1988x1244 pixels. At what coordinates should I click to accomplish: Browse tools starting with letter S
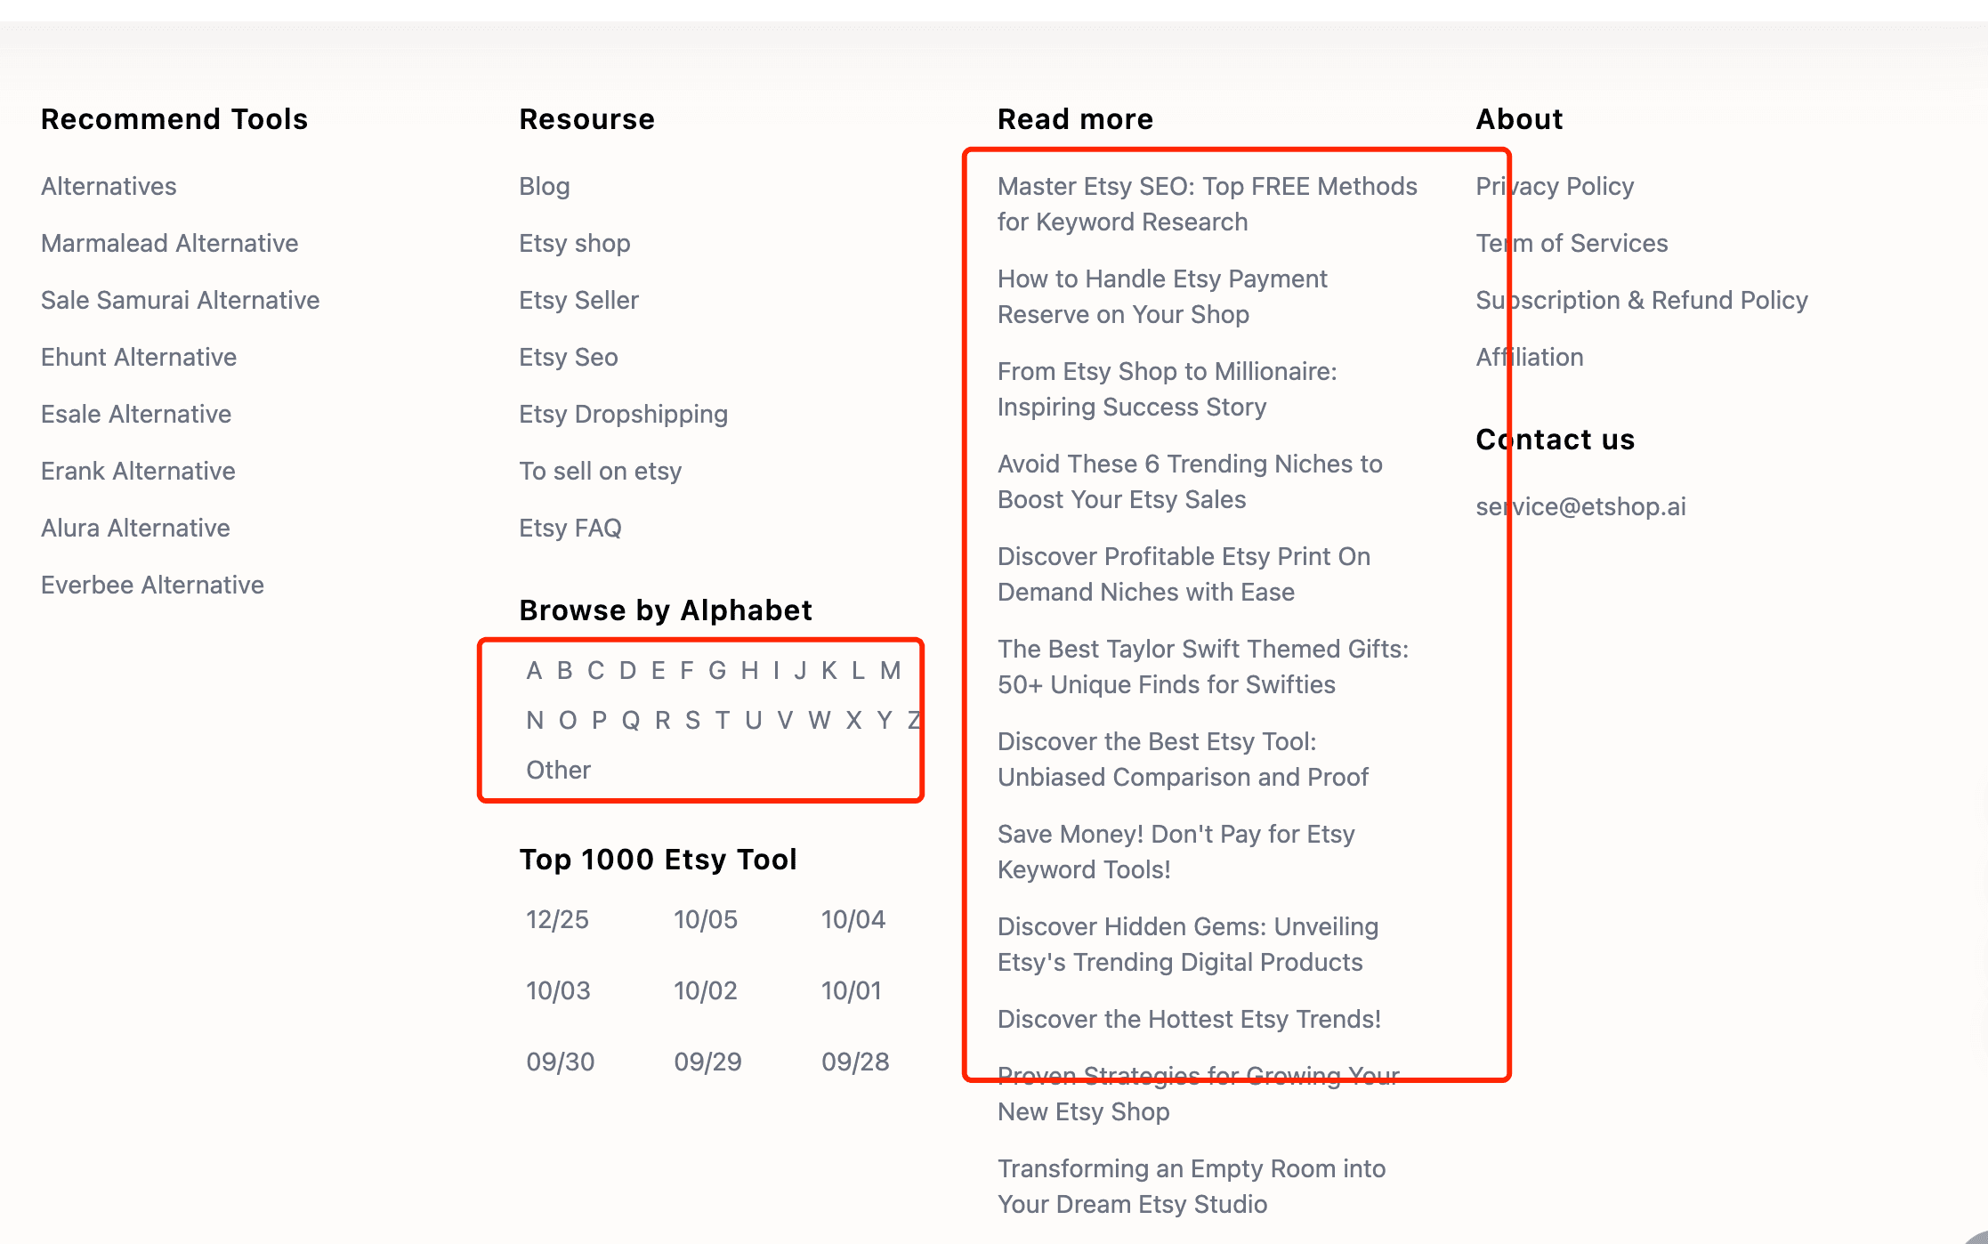click(x=693, y=720)
